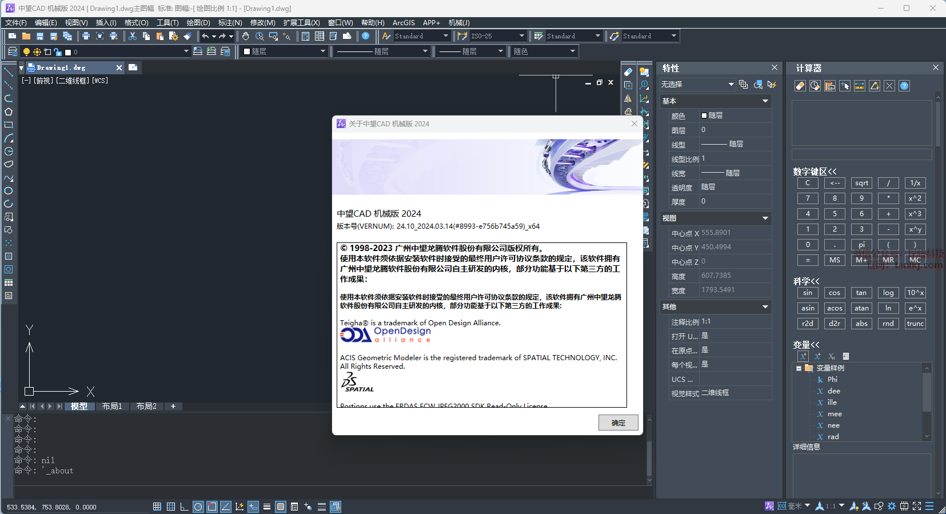
Task: Click the Pan hand tool icon
Action: tap(246, 36)
